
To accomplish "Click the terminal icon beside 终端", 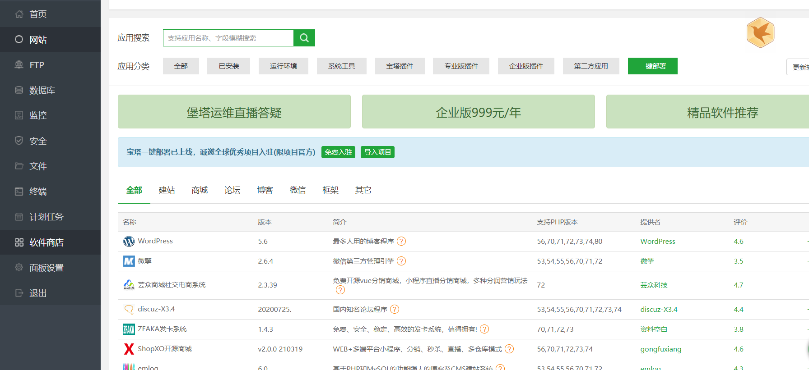I will [x=19, y=192].
